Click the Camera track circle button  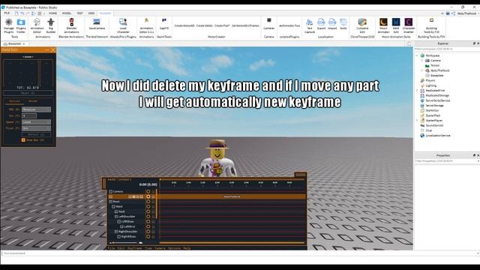pos(148,192)
